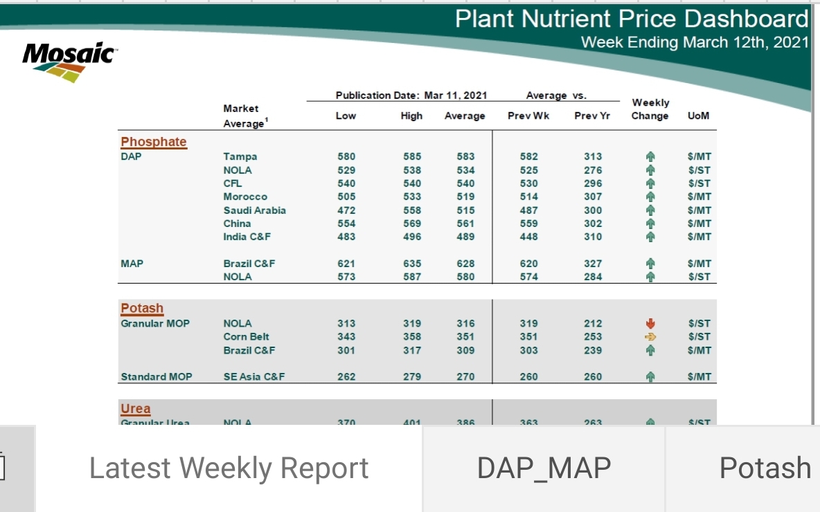Select CFL previous week value 530
Screen dimensions: 820x512
[x=528, y=183]
